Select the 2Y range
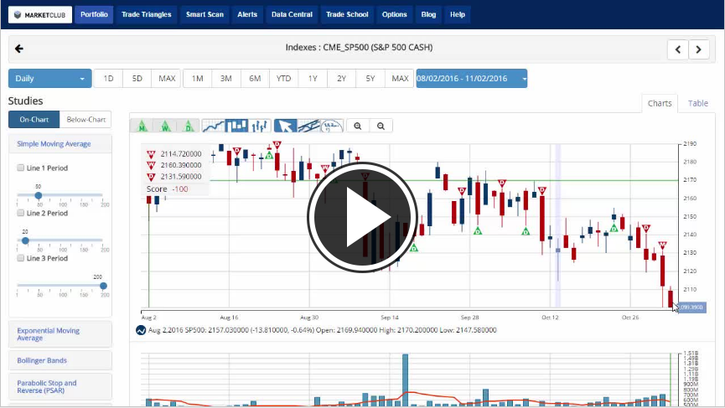 click(x=342, y=79)
